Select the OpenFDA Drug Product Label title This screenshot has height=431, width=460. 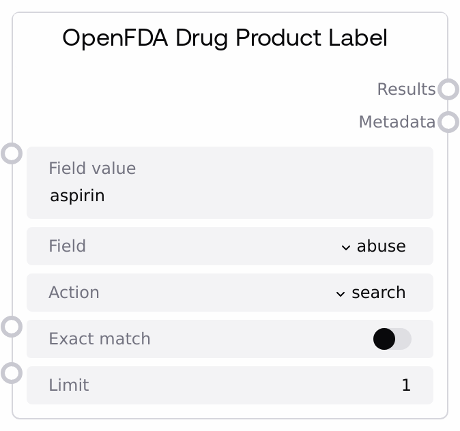tap(225, 38)
